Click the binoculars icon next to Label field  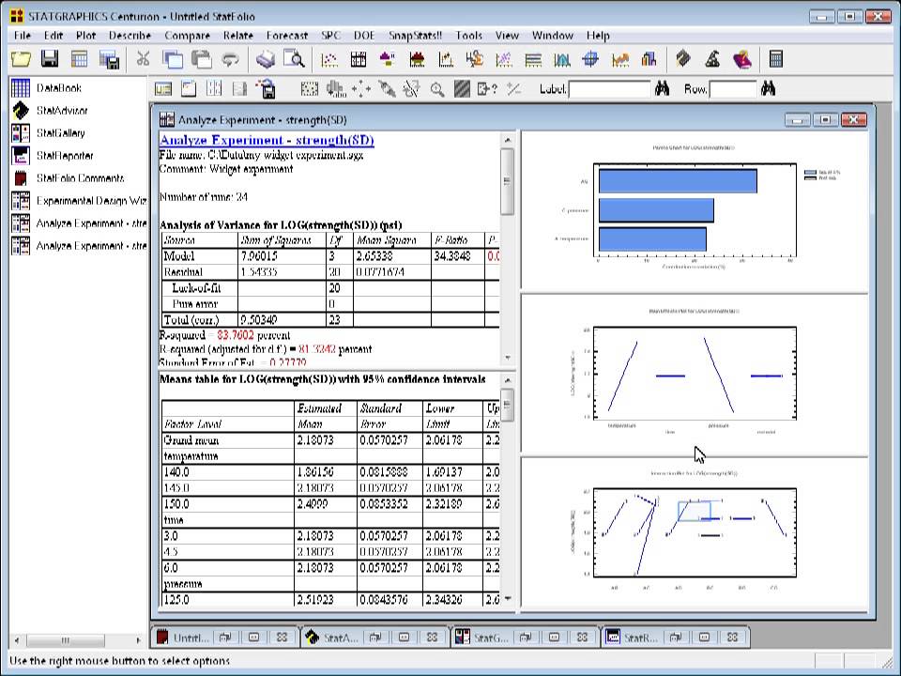(662, 89)
